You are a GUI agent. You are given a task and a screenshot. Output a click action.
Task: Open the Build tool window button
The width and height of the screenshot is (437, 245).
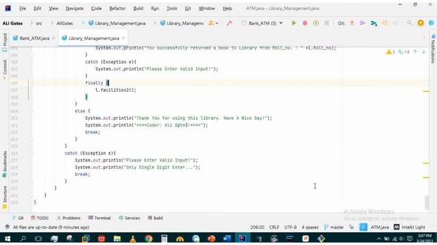tap(155, 218)
